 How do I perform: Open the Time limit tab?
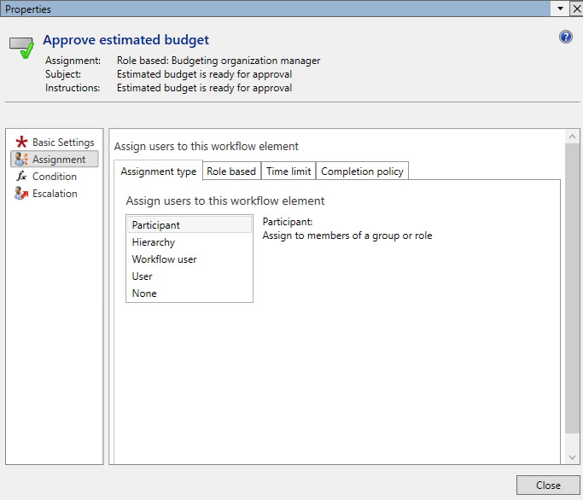click(x=289, y=172)
